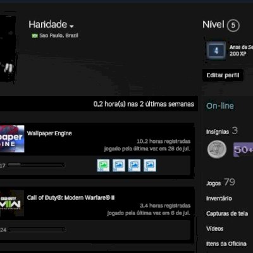Click the level 5 circle badge
253x253 pixels.
coord(233,25)
